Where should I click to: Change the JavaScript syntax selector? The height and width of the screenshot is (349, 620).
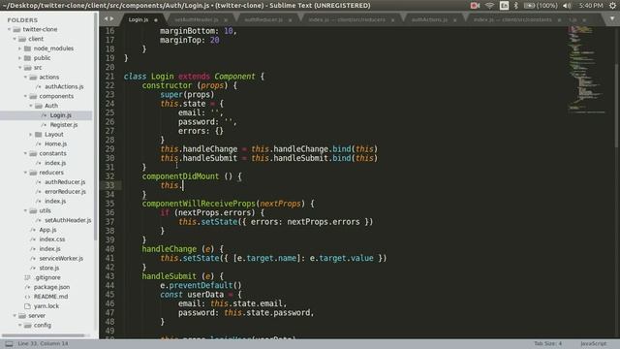[593, 343]
